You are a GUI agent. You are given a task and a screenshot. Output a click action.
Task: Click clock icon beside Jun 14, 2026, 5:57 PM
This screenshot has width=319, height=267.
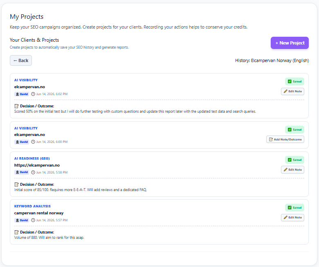33,220
